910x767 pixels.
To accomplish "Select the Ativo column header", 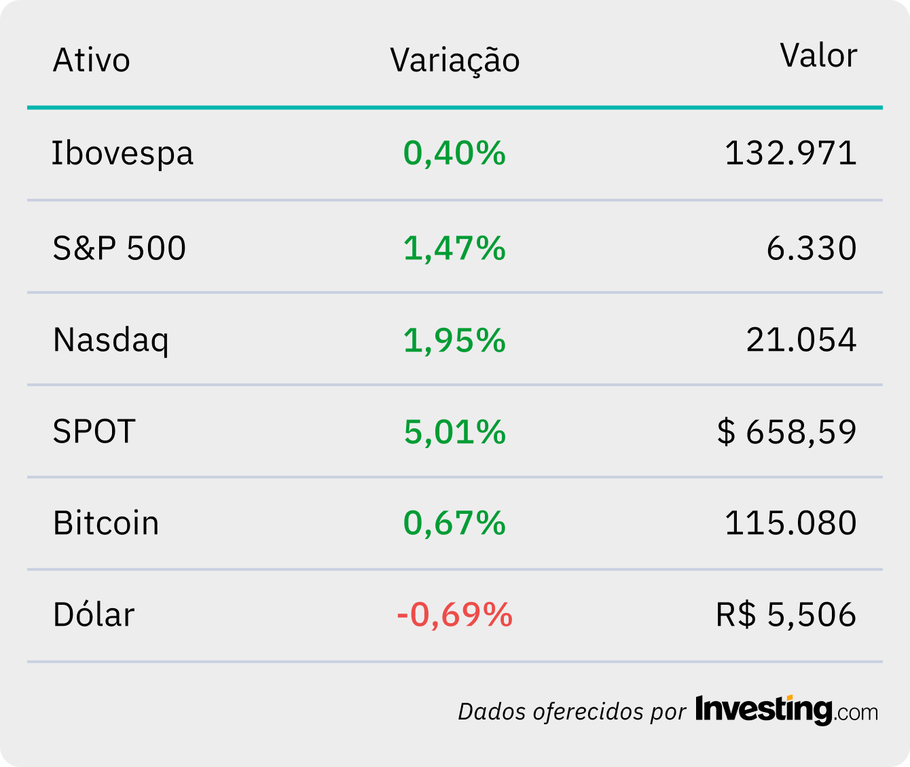I will 92,60.
